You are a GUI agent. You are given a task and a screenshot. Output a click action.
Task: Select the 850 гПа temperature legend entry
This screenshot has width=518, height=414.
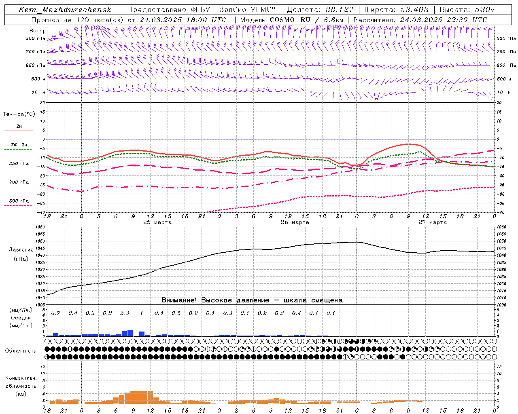point(19,163)
